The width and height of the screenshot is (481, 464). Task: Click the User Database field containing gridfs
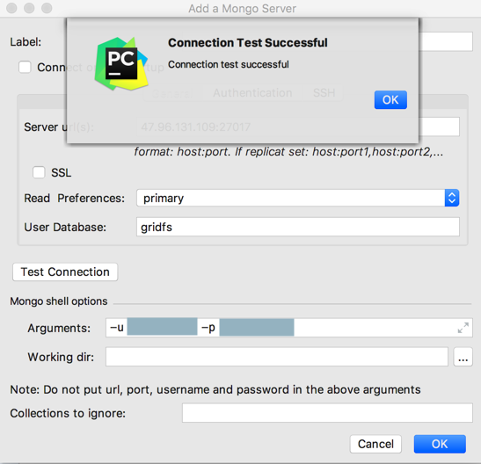tap(298, 227)
